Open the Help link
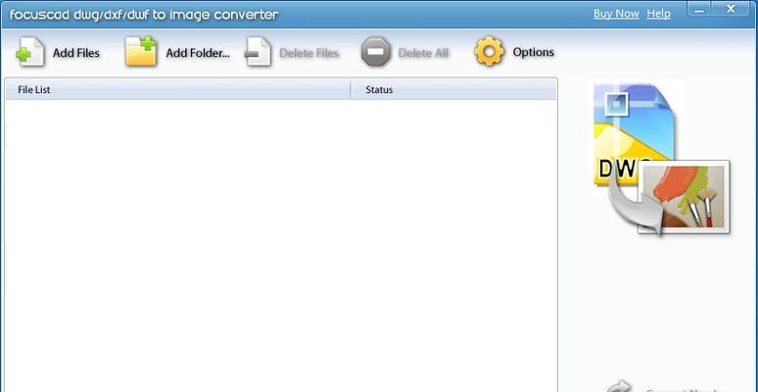Image resolution: width=758 pixels, height=392 pixels. (x=658, y=14)
